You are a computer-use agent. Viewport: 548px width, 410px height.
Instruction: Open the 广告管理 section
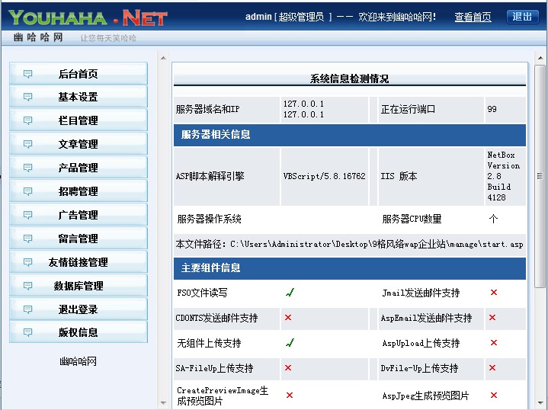79,215
